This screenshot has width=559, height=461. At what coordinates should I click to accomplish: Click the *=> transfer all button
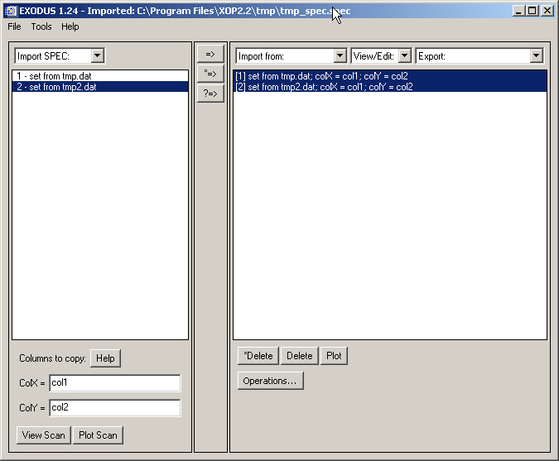[x=210, y=74]
